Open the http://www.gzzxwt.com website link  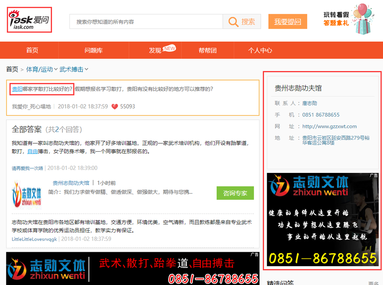(329, 127)
